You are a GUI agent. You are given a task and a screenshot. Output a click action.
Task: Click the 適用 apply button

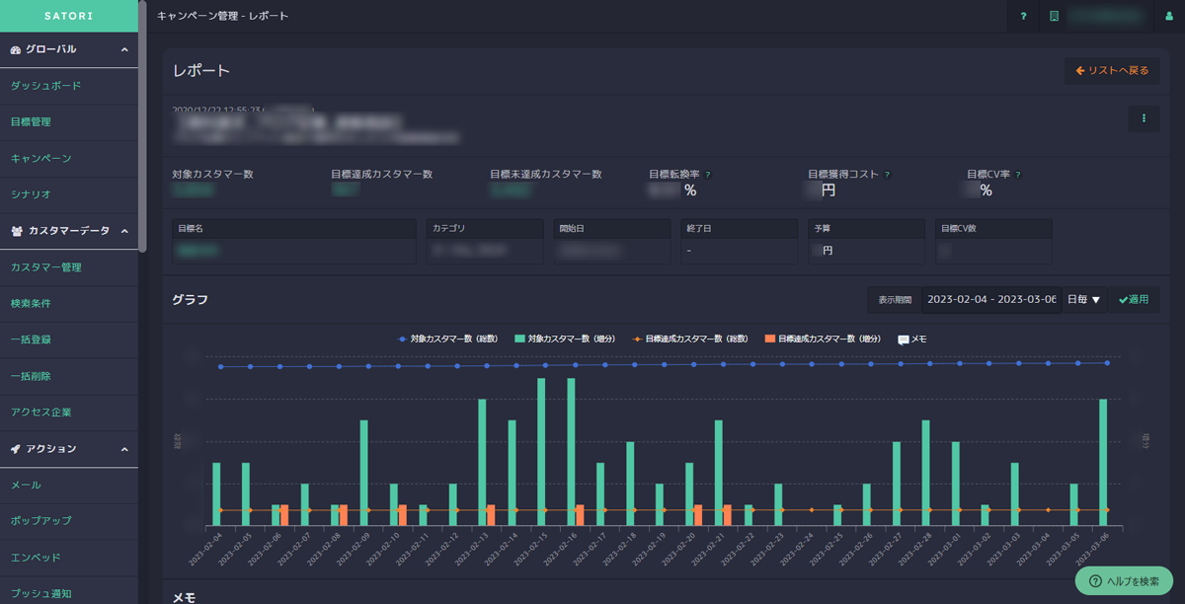[1134, 299]
